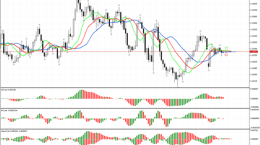Click the GatorCust upper scale value 0.003762
Screen dimensions: 260x145
(254, 130)
